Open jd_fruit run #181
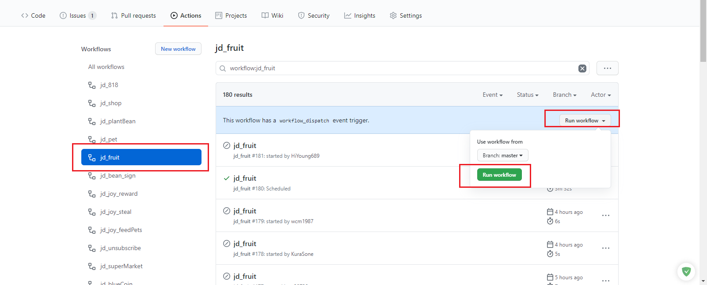This screenshot has width=707, height=285. tap(245, 145)
